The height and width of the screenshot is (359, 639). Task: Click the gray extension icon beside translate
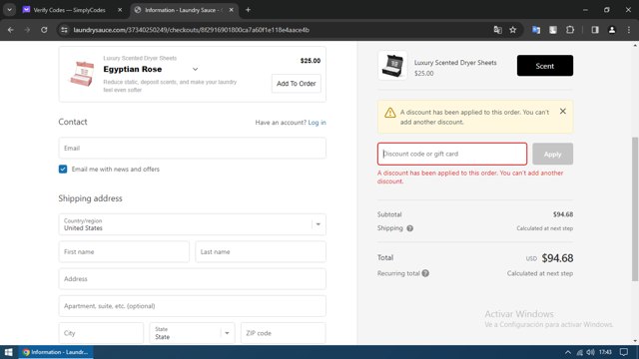pyautogui.click(x=553, y=30)
